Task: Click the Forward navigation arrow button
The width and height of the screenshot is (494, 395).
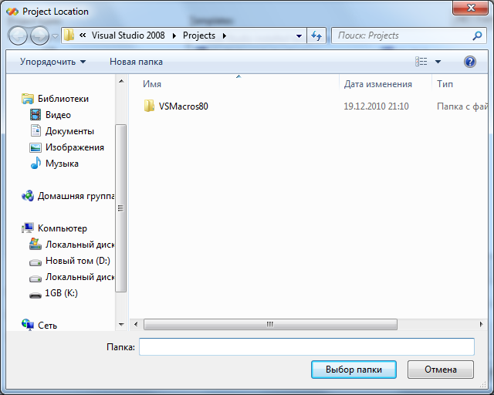Action: pyautogui.click(x=39, y=35)
